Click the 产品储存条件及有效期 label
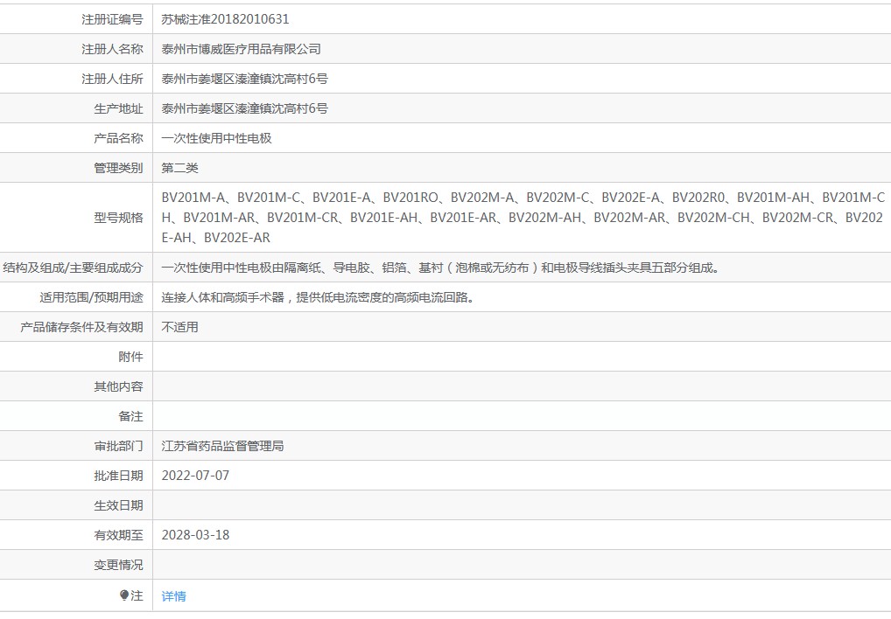Image resolution: width=891 pixels, height=619 pixels. click(81, 327)
